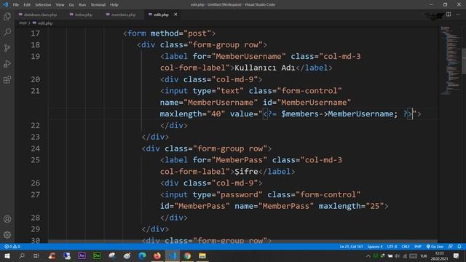Screen dimensions: 466x262
Task: Open the Explorer view in the activity bar
Action: pos(7,16)
